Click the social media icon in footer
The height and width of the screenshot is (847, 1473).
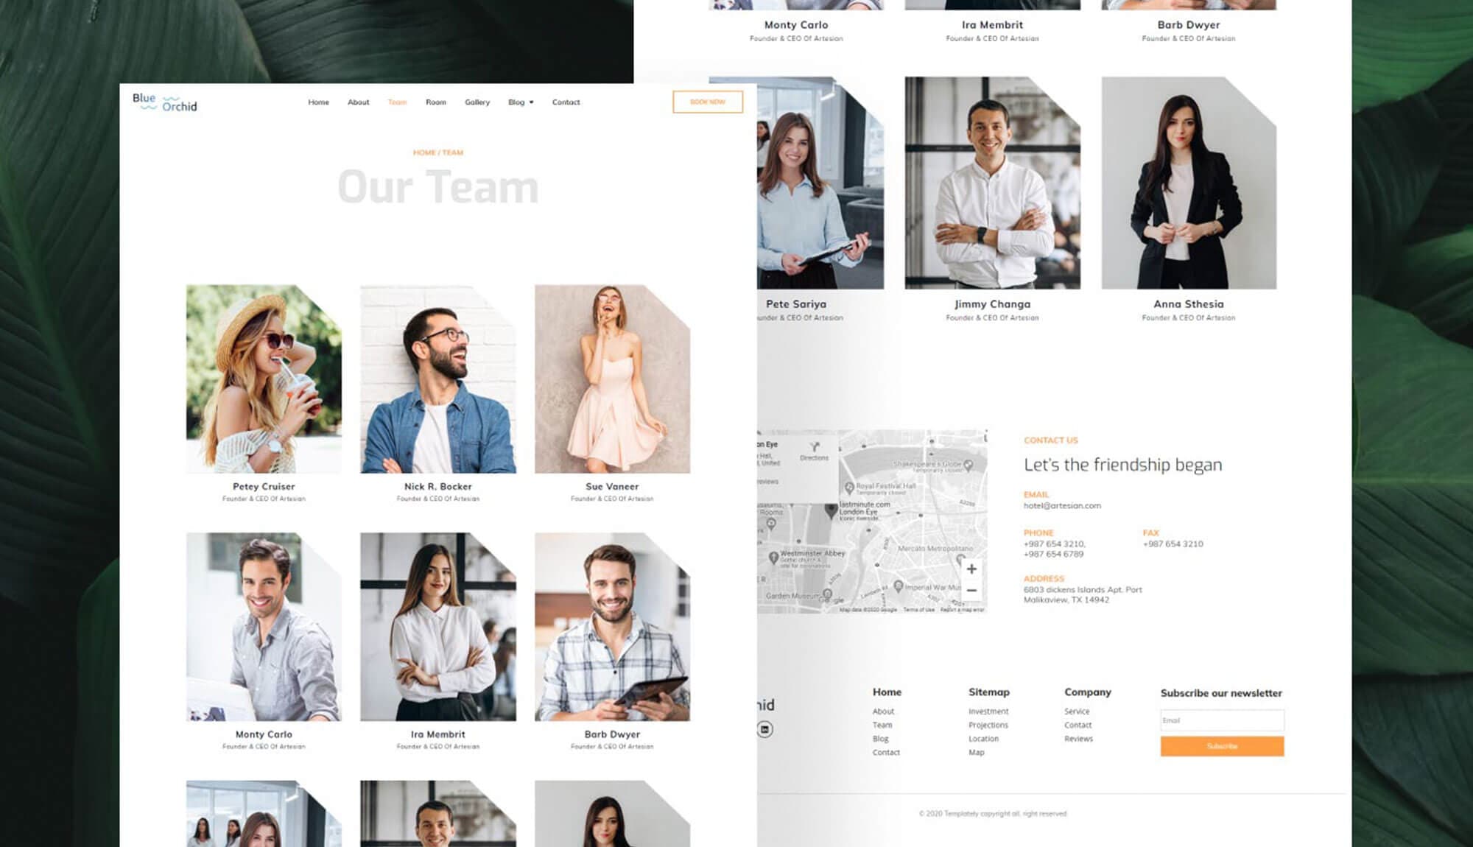pyautogui.click(x=764, y=729)
